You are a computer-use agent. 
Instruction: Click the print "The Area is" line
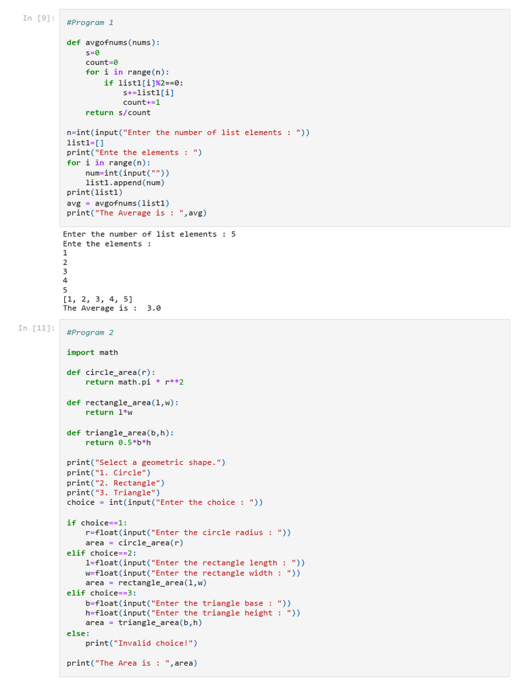(132, 663)
